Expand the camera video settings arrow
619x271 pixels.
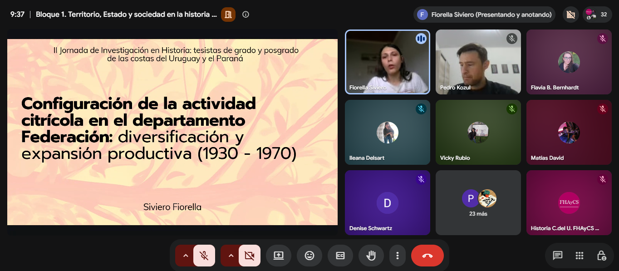(x=231, y=256)
